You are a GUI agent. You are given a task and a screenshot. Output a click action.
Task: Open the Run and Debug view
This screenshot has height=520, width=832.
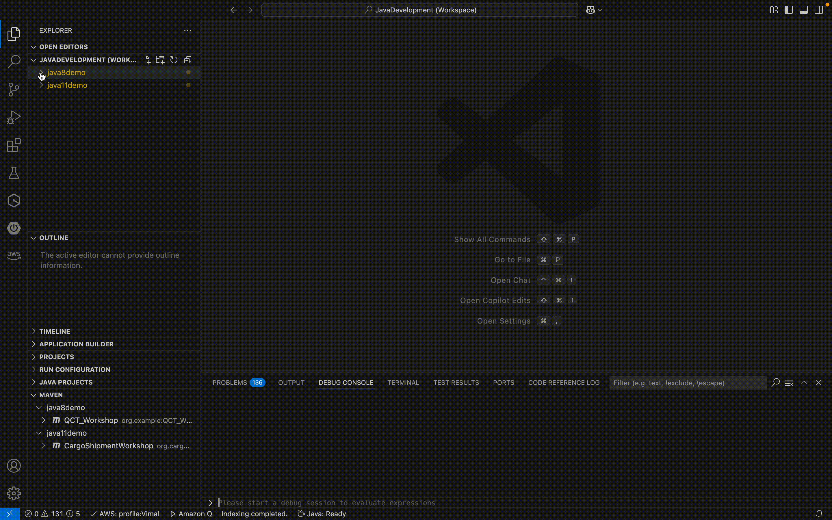click(14, 117)
